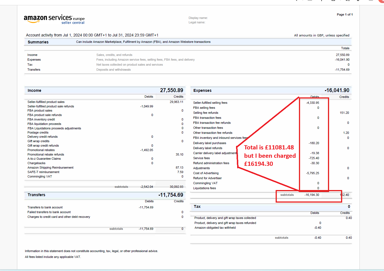384x271 pixels.
Task: Click the 'Selling fee refunds' credit 151.20
Action: (x=344, y=113)
